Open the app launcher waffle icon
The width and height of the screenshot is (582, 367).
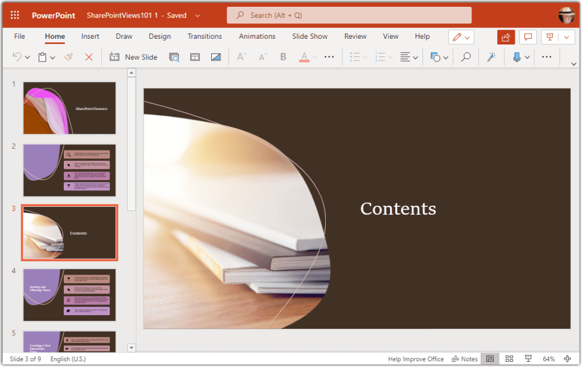point(15,15)
